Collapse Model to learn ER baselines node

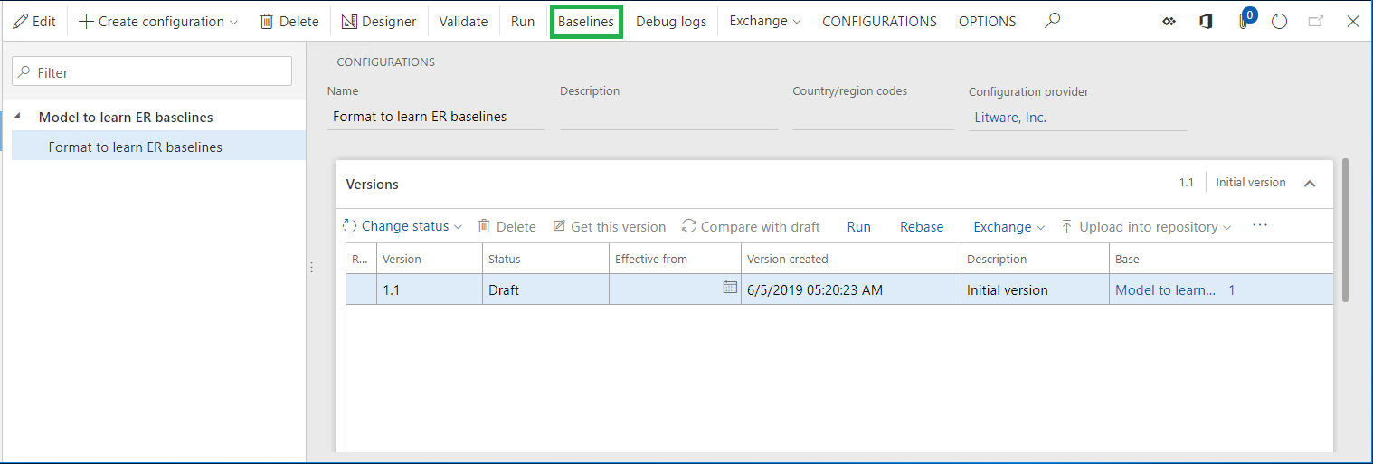[x=18, y=118]
